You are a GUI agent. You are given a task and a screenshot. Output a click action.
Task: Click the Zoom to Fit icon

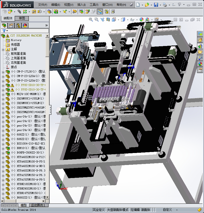(91, 19)
